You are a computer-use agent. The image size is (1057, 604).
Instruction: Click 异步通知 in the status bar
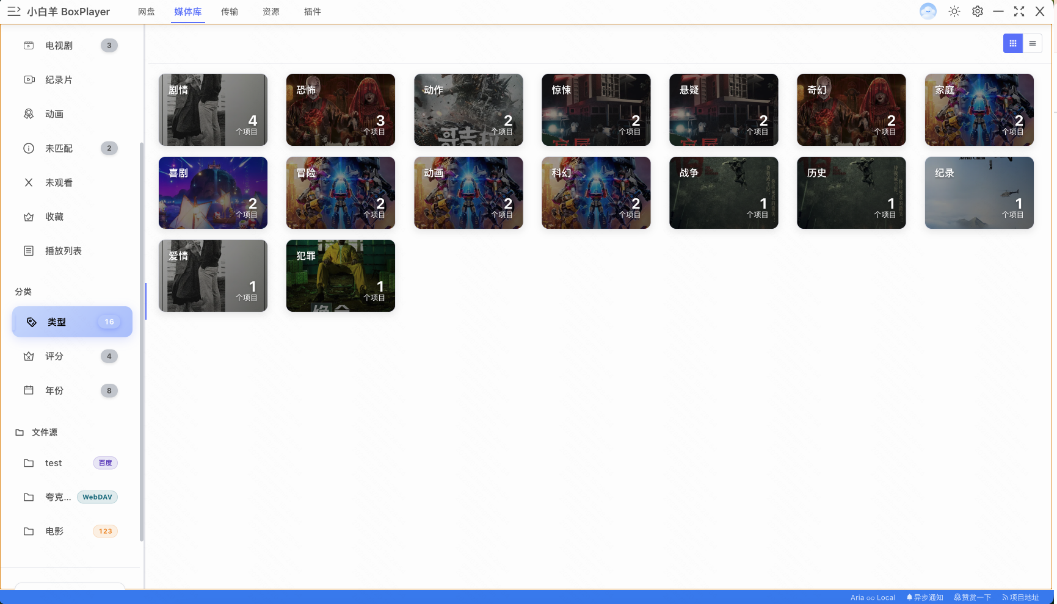[x=925, y=597]
